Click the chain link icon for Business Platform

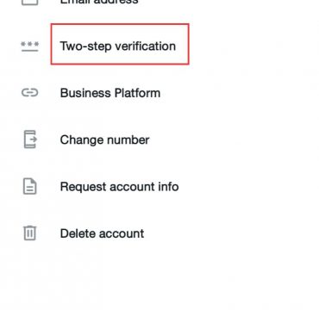30,93
